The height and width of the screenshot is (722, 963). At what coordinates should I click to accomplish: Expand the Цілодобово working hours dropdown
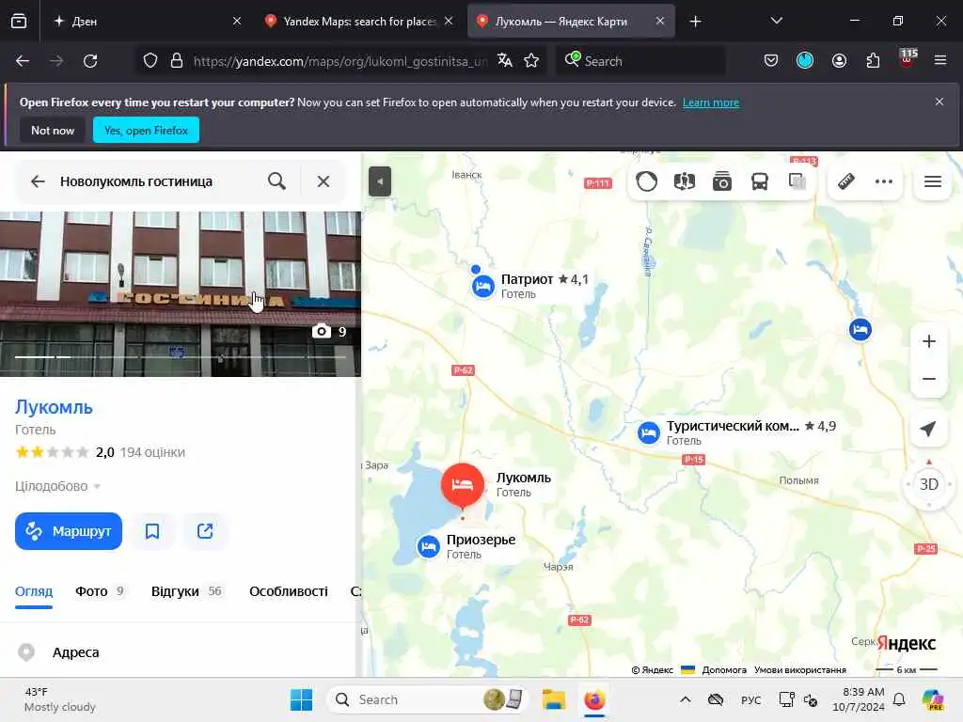[57, 486]
